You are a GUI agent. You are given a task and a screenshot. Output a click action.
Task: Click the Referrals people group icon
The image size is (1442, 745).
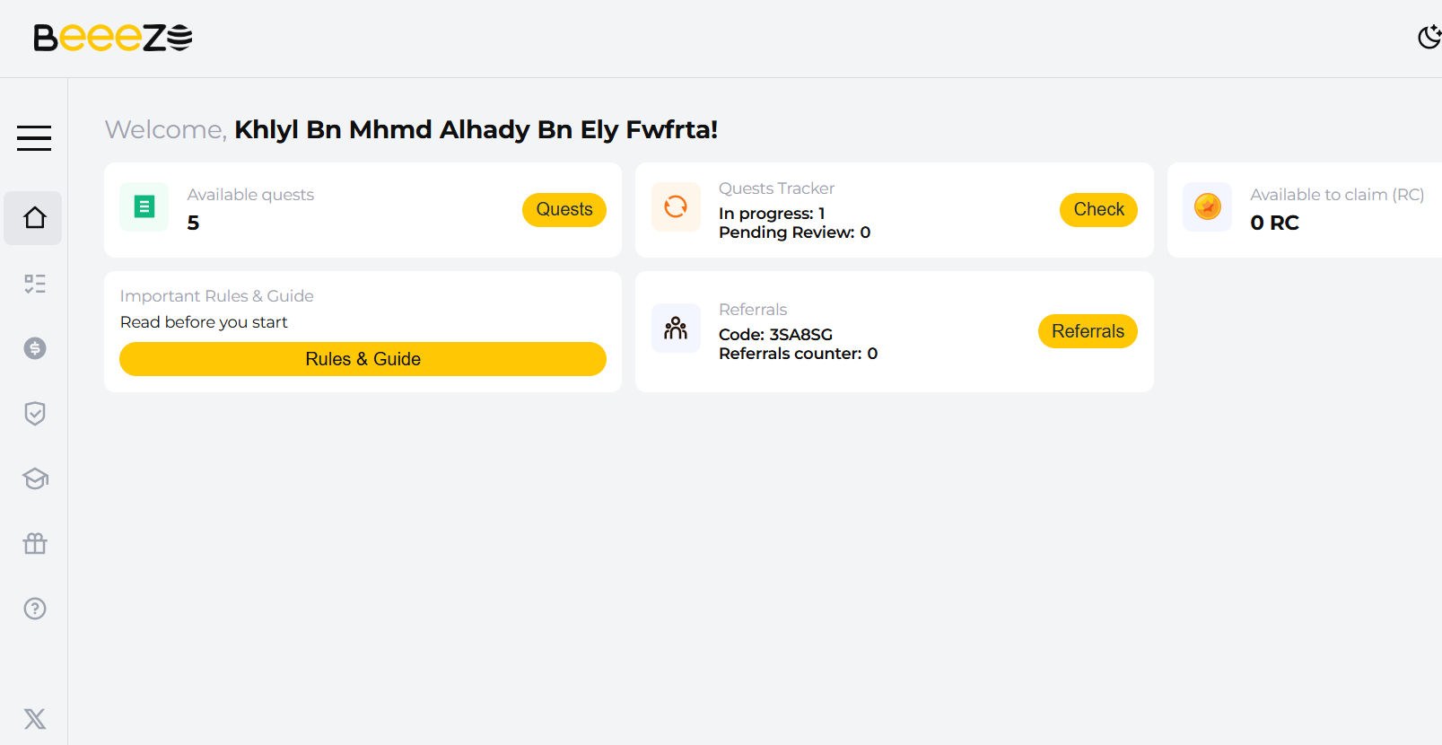coord(676,329)
